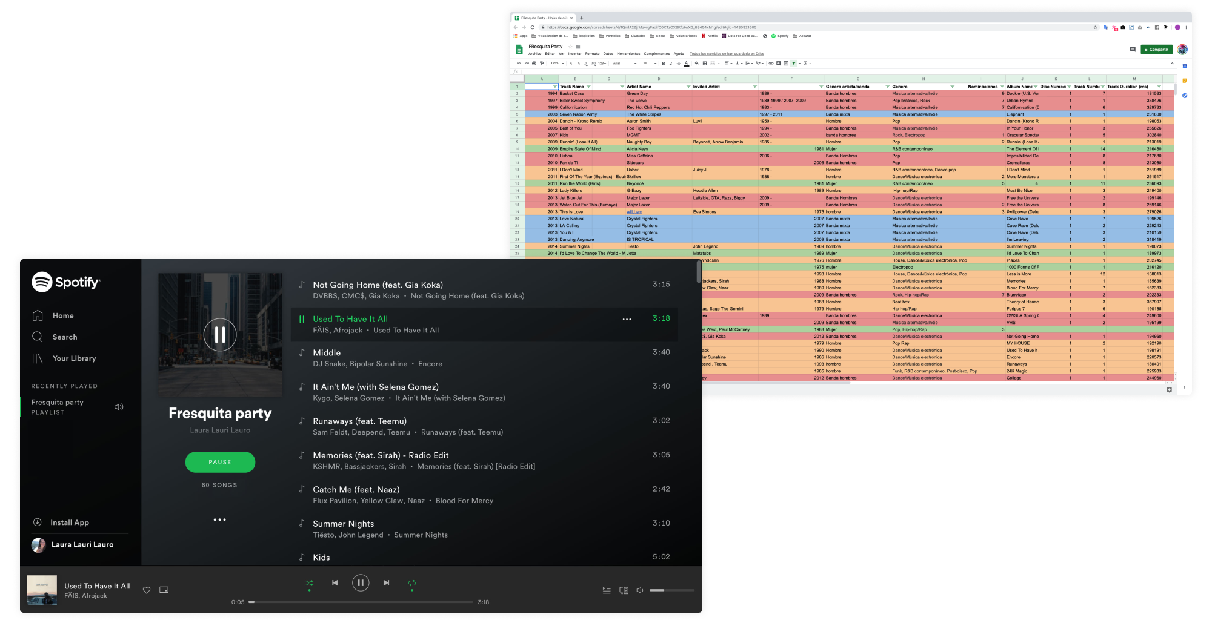Open zoom 125% dropdown in Sheets
The image size is (1212, 623).
[x=557, y=63]
